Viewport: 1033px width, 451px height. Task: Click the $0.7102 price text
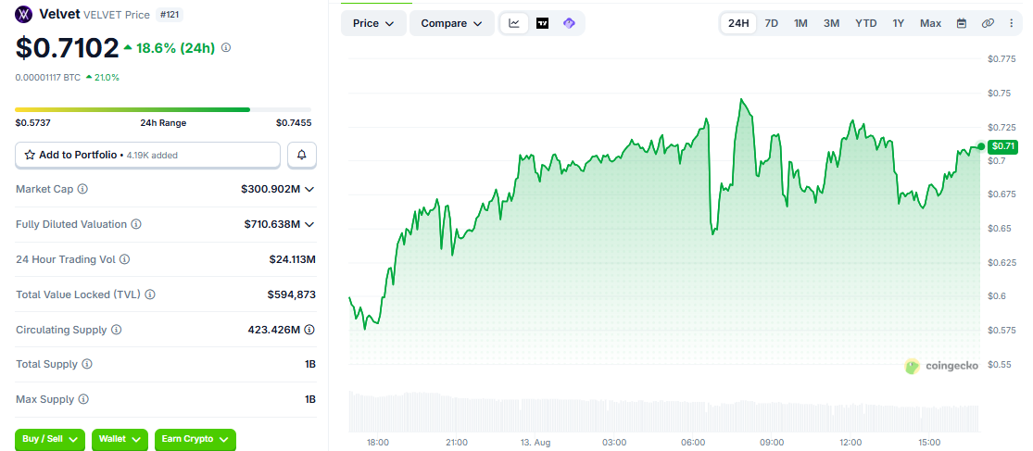click(x=67, y=47)
